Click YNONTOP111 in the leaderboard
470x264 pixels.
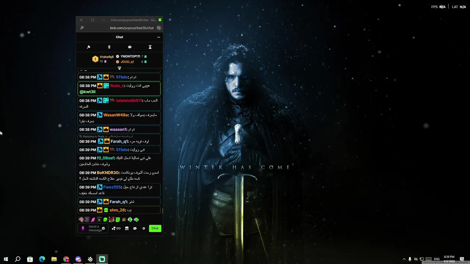pyautogui.click(x=130, y=56)
